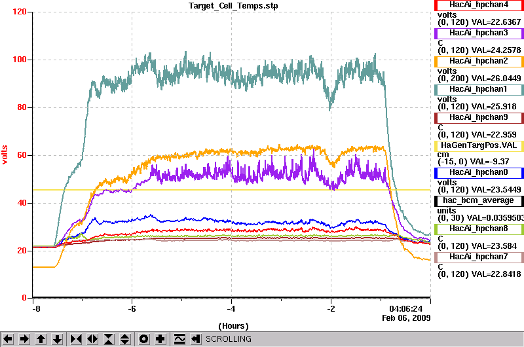Select the HaGenTargPos.VAL legend entry
The height and width of the screenshot is (347, 524).
[479, 145]
